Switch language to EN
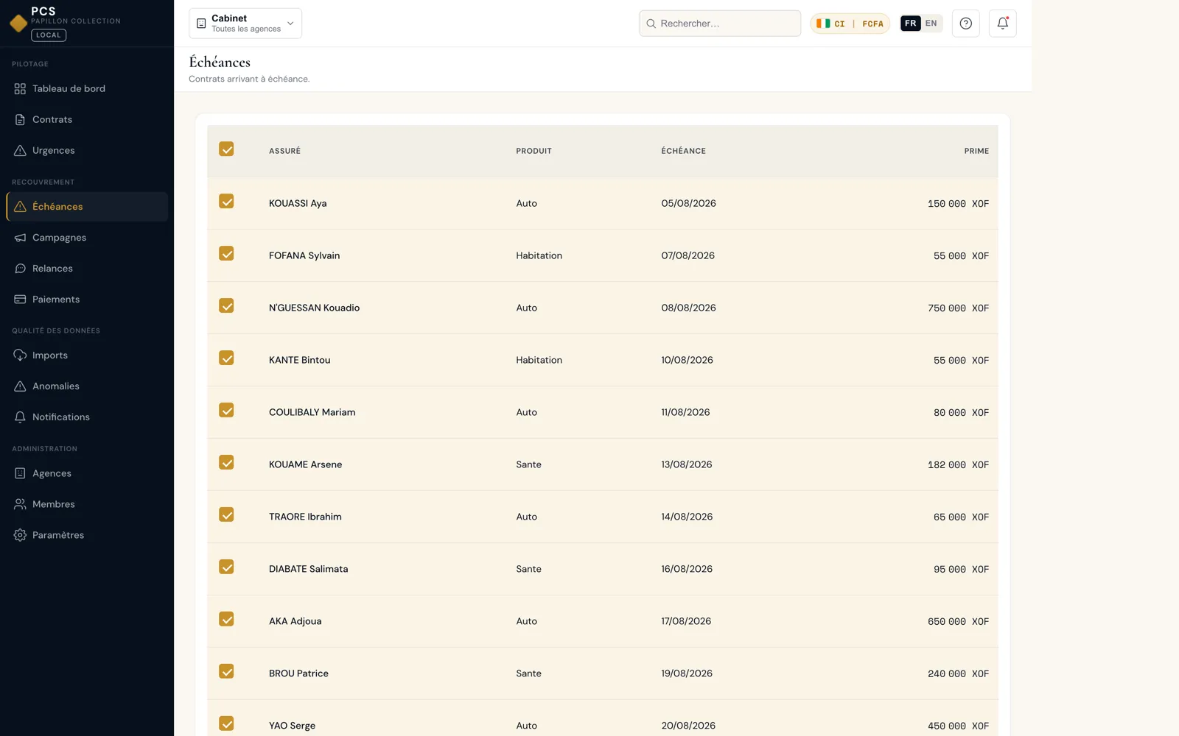Screen dimensions: 1179x736 click(931, 24)
